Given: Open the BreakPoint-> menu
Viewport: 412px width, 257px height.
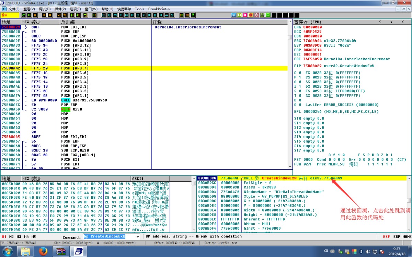Looking at the screenshot, I should 159,9.
